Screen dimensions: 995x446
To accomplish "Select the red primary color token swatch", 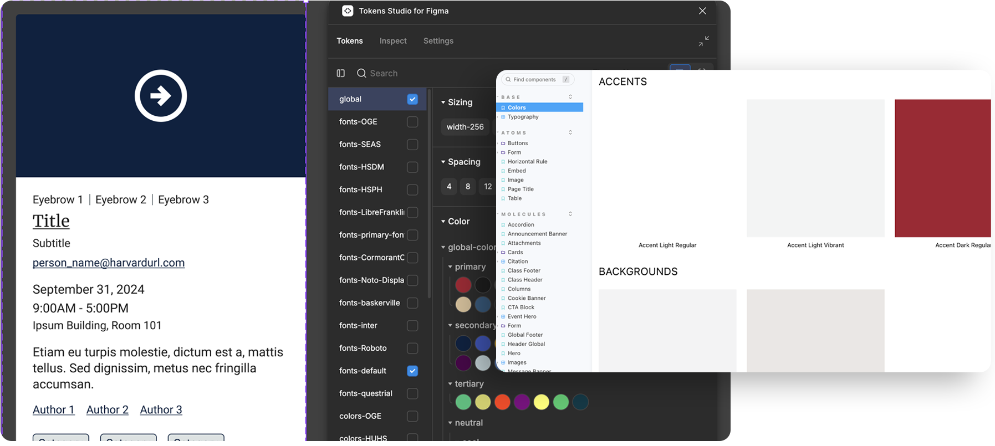I will pyautogui.click(x=463, y=285).
